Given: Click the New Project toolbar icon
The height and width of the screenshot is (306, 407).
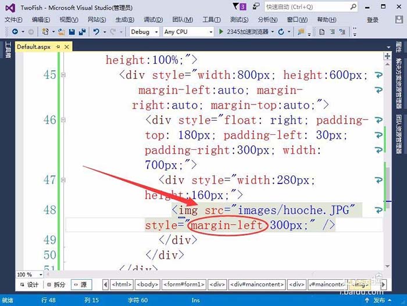Looking at the screenshot, I should 45,32.
